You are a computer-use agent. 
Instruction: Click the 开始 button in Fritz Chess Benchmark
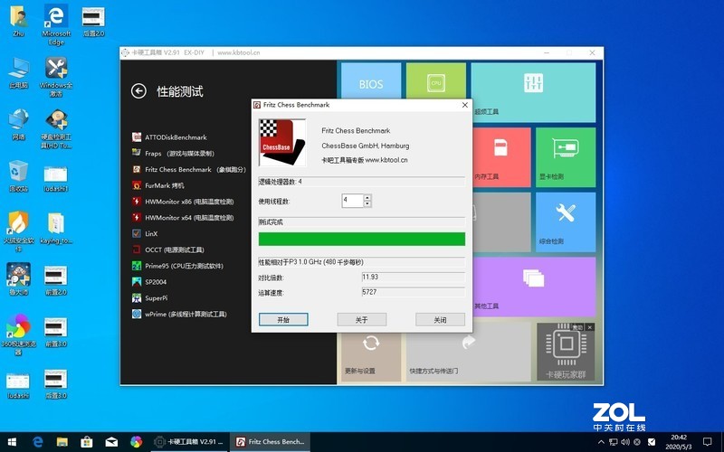coord(283,320)
